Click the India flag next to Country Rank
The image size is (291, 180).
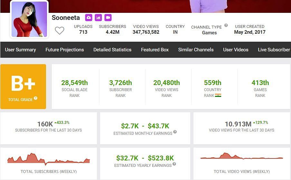coord(218,95)
